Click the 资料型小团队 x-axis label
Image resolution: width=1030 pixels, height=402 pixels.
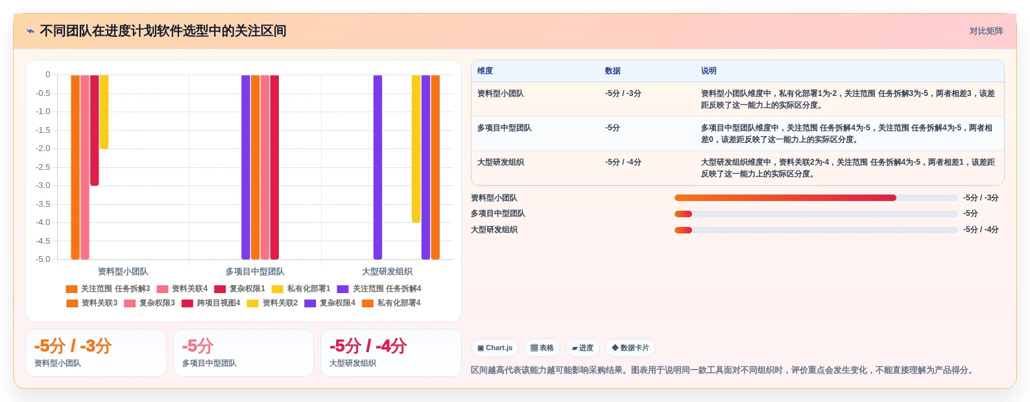coord(123,272)
